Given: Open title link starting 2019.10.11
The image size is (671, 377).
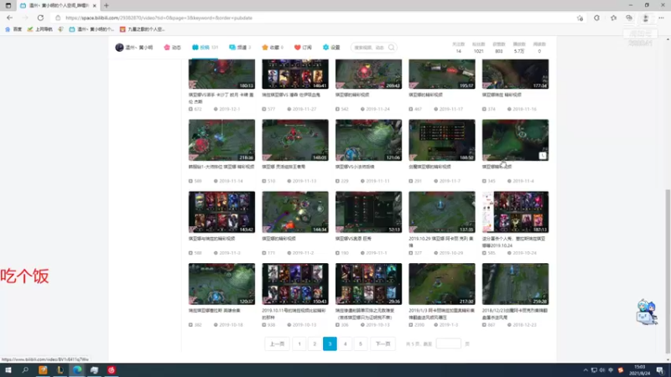Looking at the screenshot, I should click(294, 313).
